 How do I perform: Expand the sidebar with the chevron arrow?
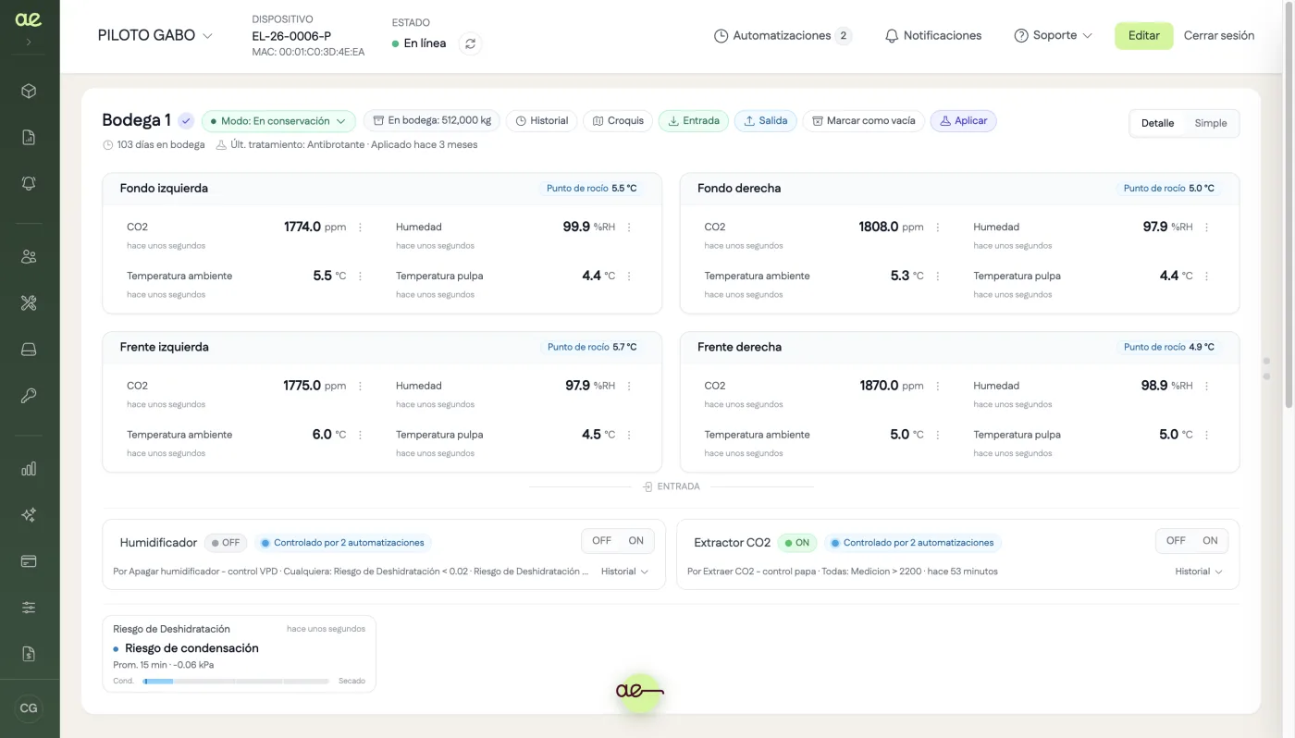[x=29, y=42]
